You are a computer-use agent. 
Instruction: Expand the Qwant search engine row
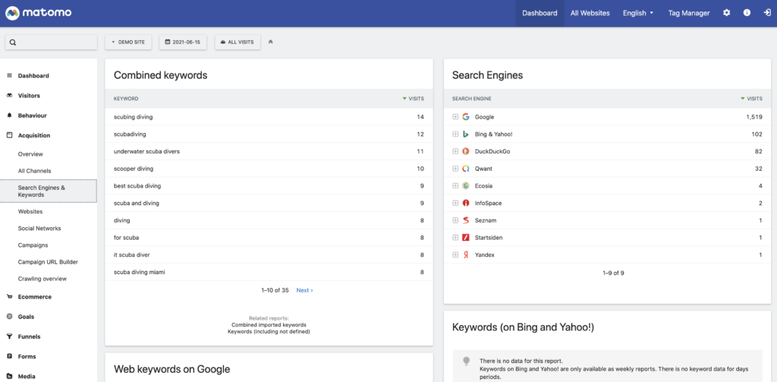tap(455, 169)
